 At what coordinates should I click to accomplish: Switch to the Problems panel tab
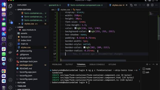pos(57,64)
